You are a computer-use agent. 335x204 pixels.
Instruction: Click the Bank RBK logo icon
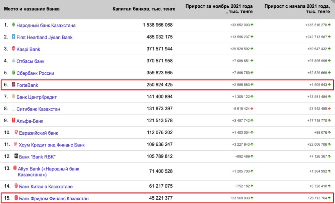coord(16,156)
